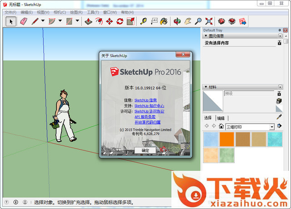The width and height of the screenshot is (291, 209).
Task: Open the Line tool dropdown arrow
Action: [43, 21]
